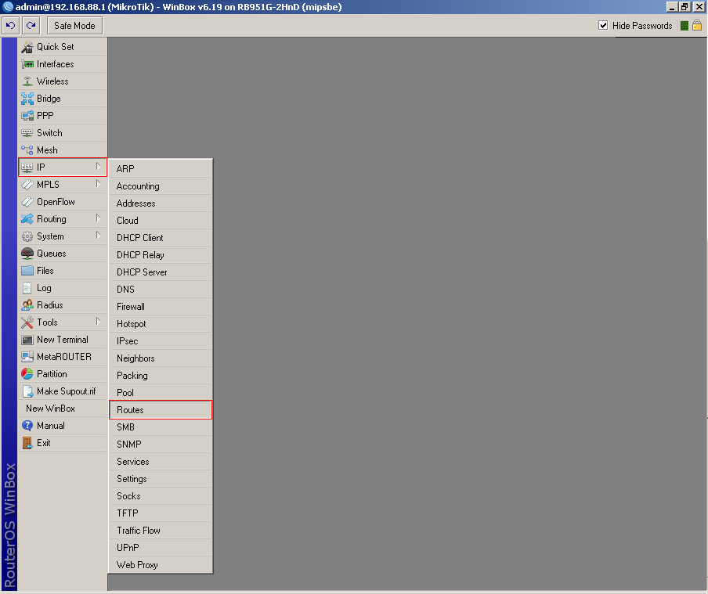The width and height of the screenshot is (708, 594).
Task: Open the PPP icon
Action: pos(27,116)
